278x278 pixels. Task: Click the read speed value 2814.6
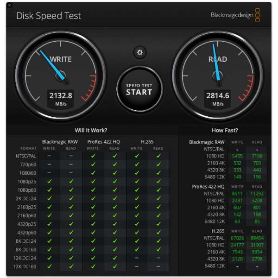point(218,95)
